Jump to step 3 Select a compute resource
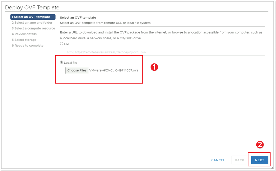 pos(33,28)
